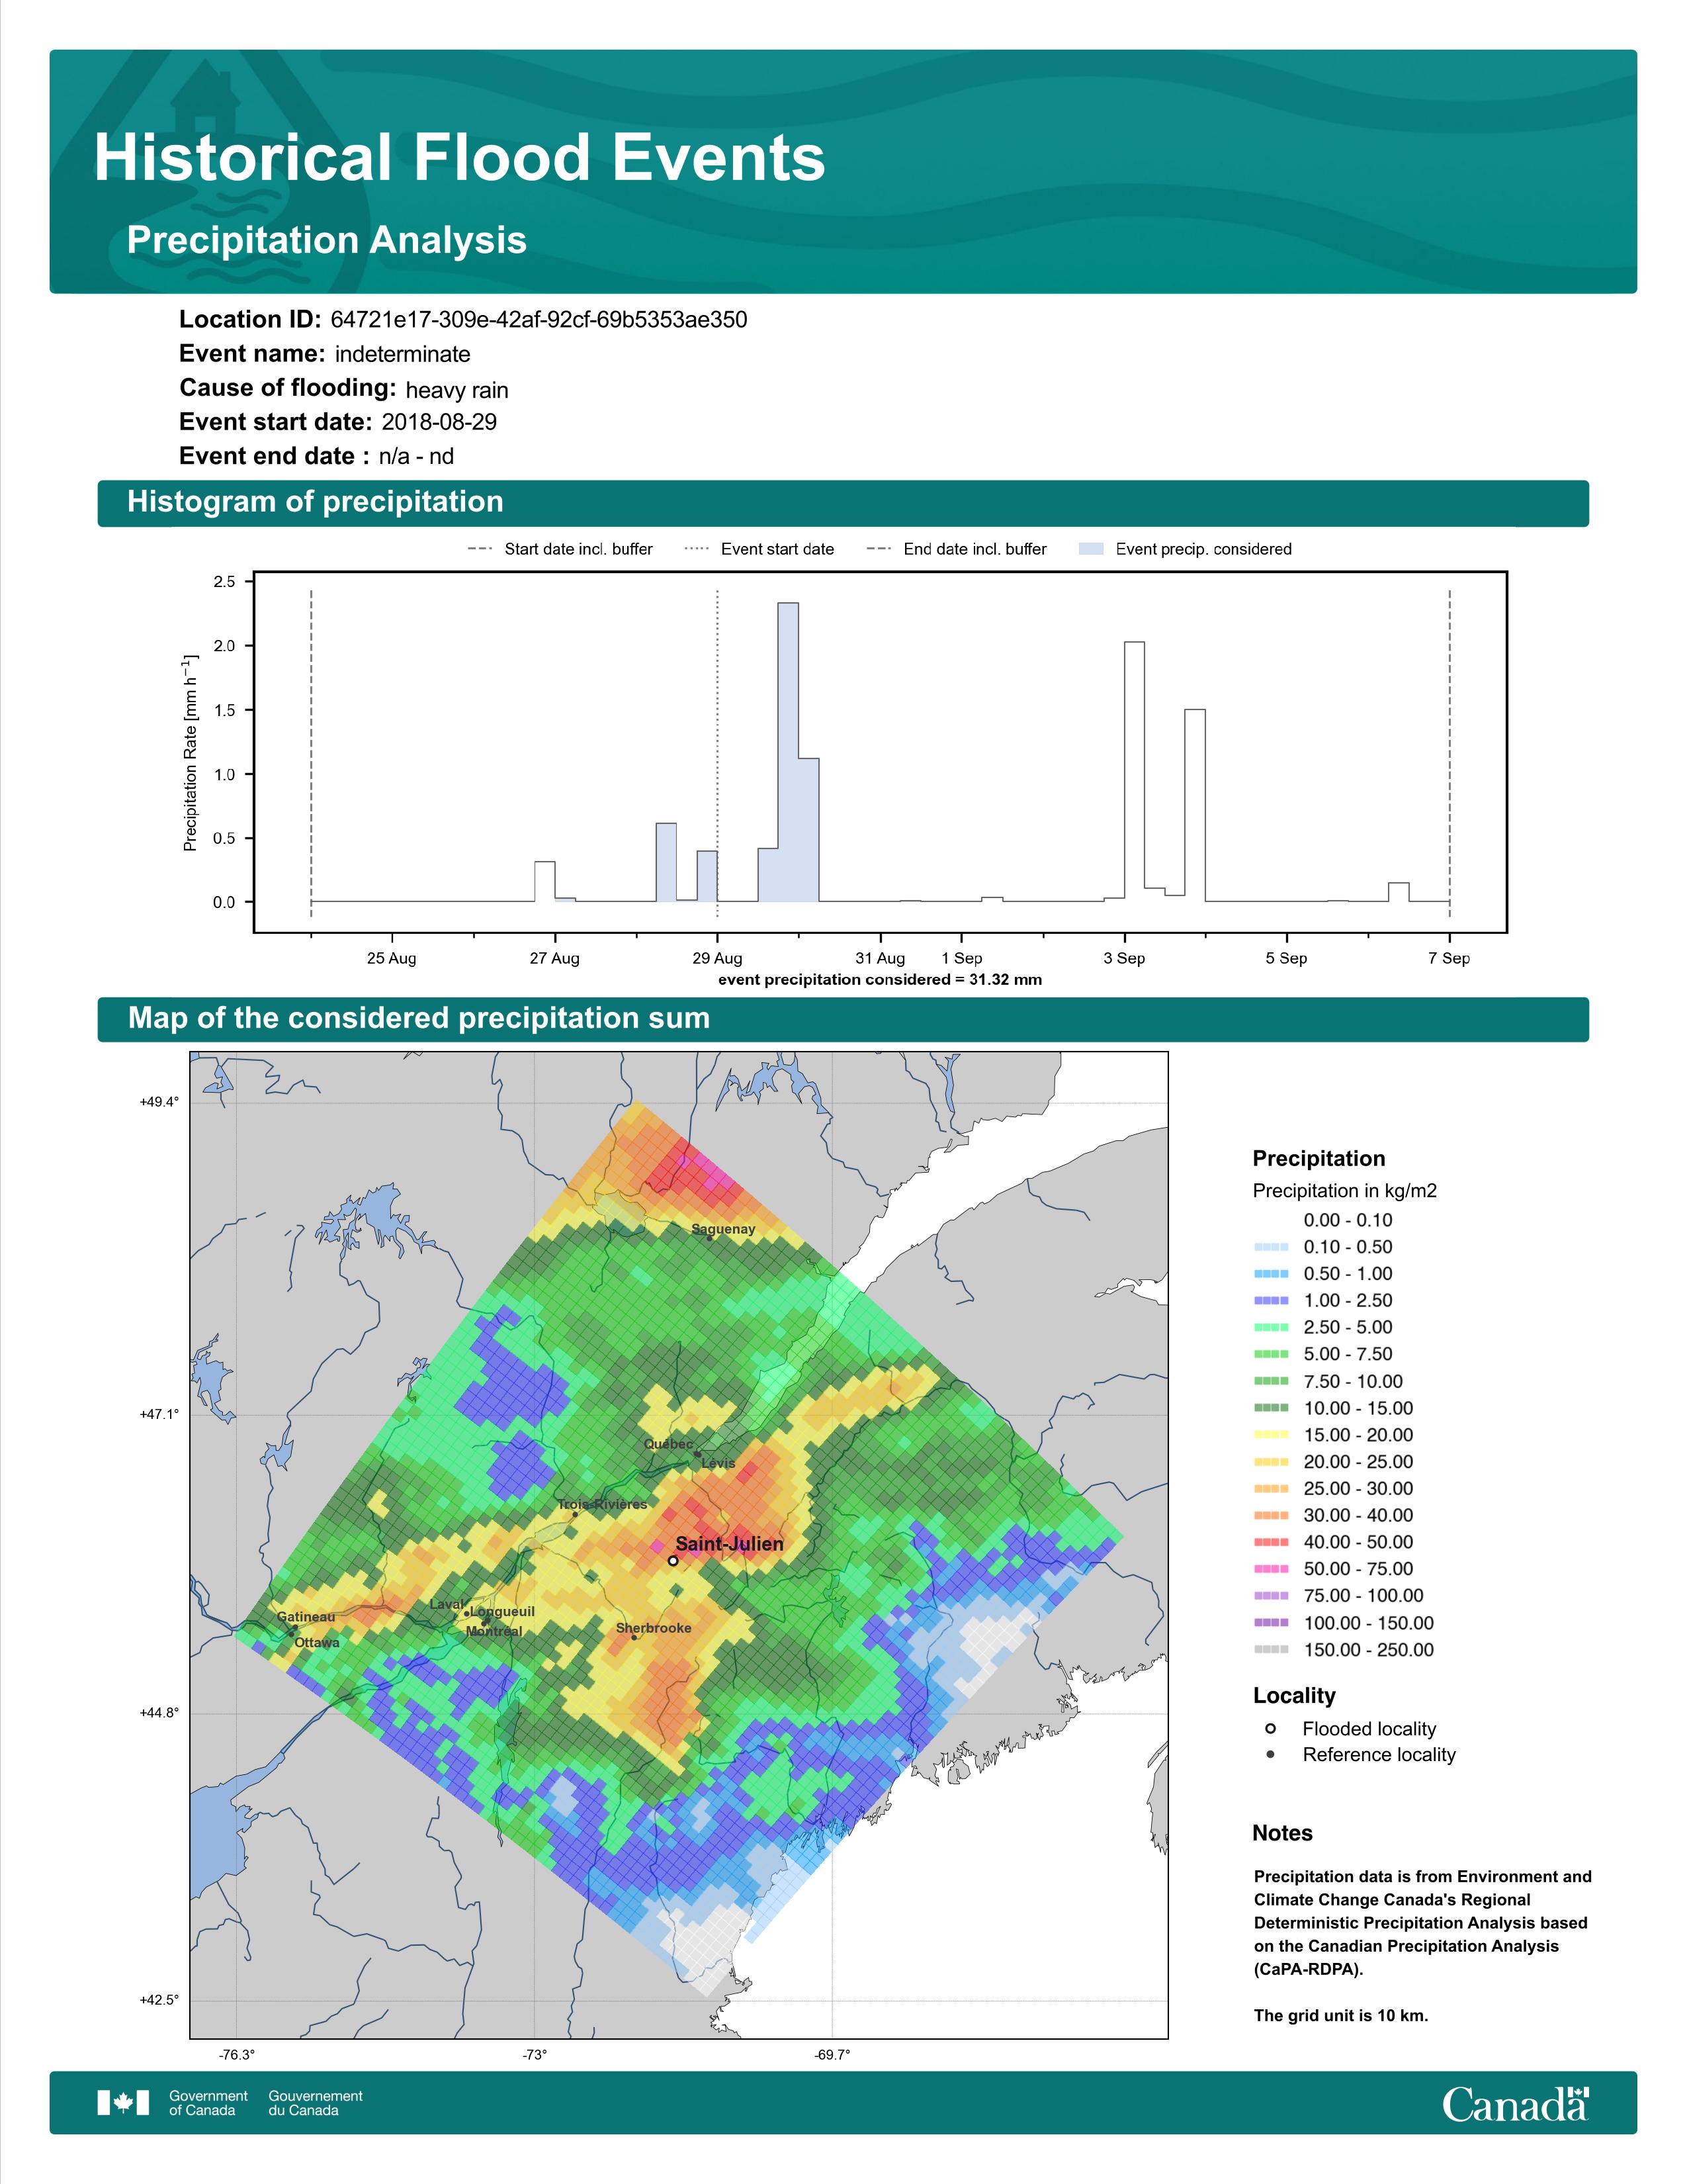1687x2184 pixels.
Task: Click the Precipitation Analysis subtitle
Action: tap(327, 240)
